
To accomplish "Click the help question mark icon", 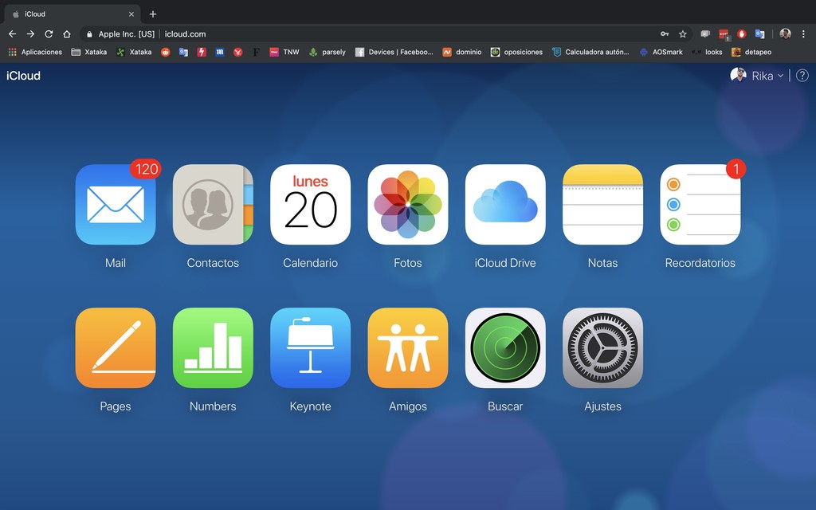I will [802, 76].
